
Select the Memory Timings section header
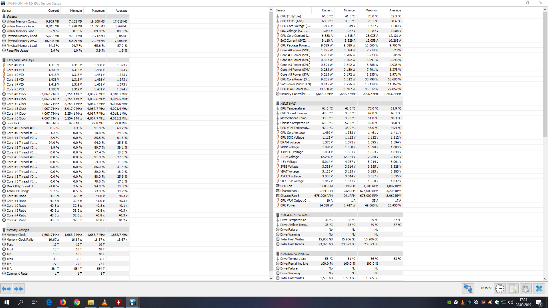[18, 230]
